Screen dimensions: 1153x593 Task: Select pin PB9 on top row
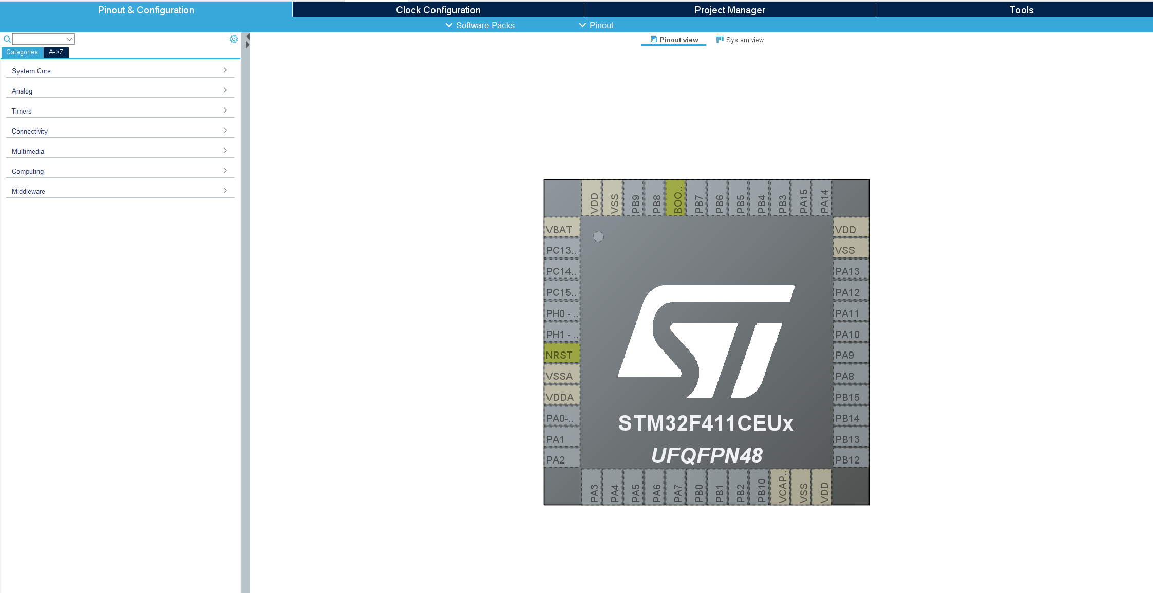[634, 198]
